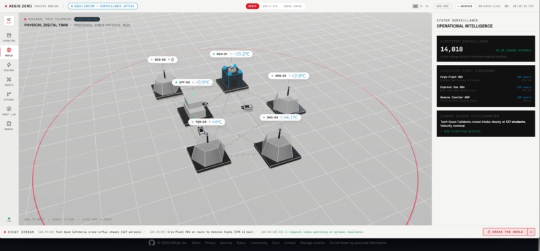Click the Aegis Zero brand title
540x251 pixels.
[x=20, y=6]
